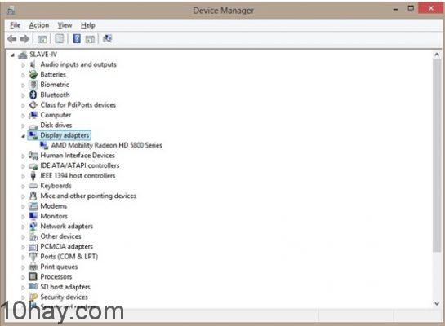This screenshot has height=326, width=445.
Task: Minimize the Device Manager window
Action: coord(396,9)
